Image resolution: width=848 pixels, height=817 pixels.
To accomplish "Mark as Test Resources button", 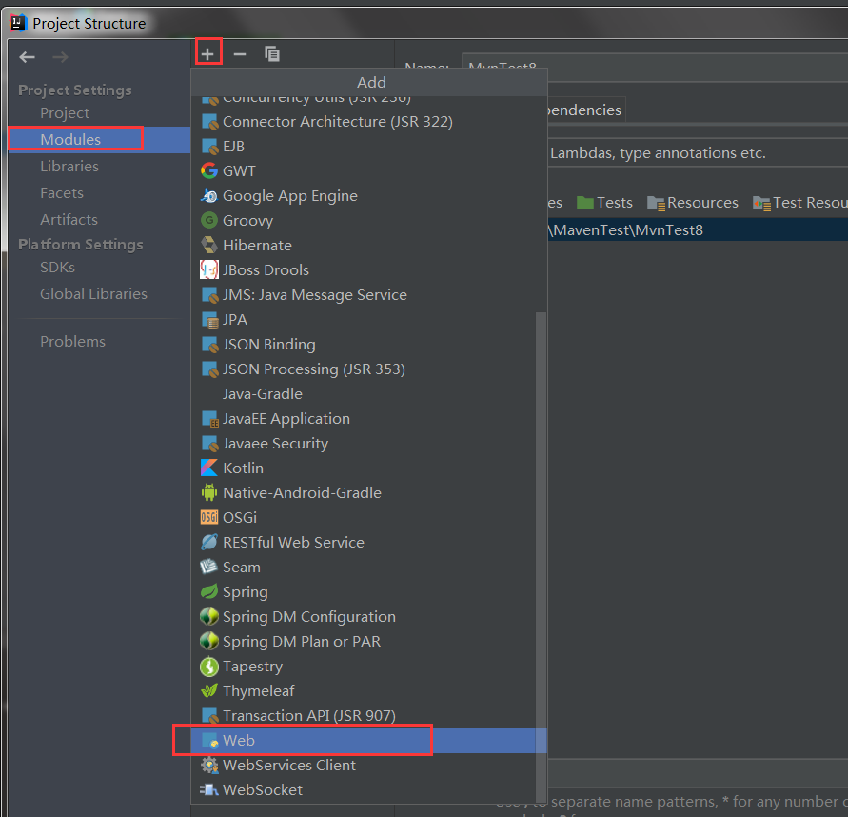I will pyautogui.click(x=799, y=203).
